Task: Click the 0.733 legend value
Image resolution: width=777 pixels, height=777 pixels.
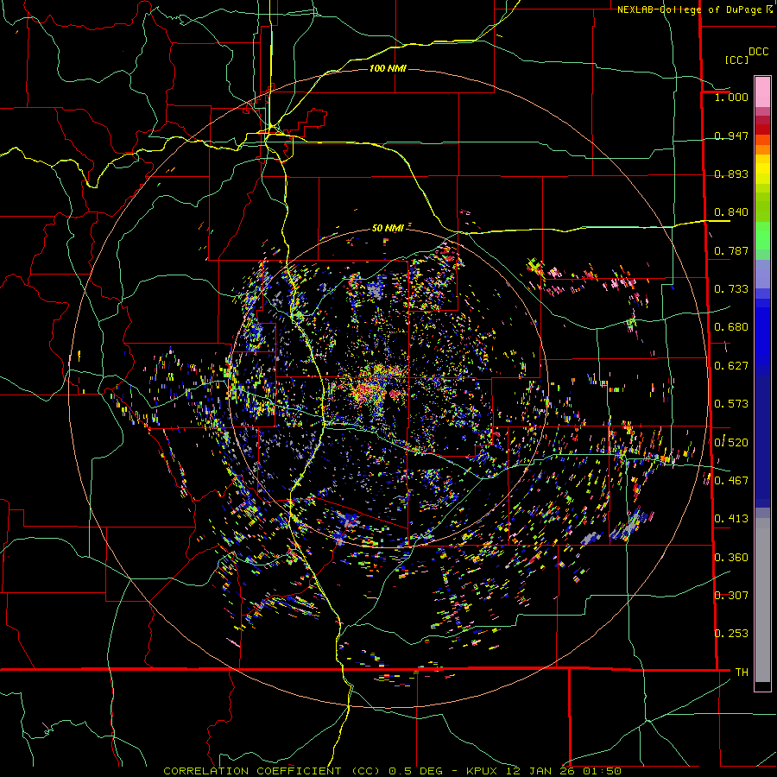Action: pyautogui.click(x=731, y=289)
